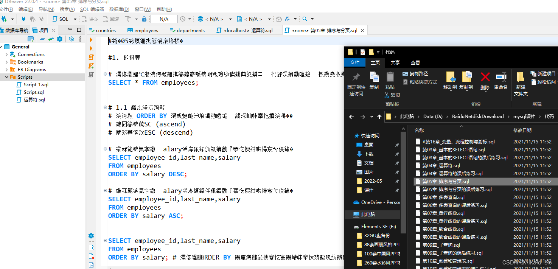558x269 pixels.
Task: Open project panel settings gear
Action: pos(60,39)
